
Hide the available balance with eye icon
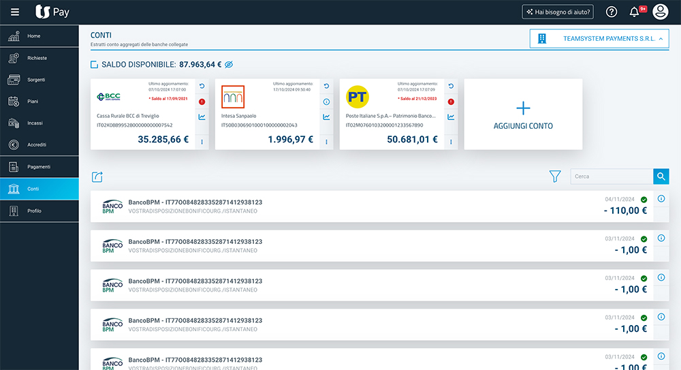click(x=229, y=65)
